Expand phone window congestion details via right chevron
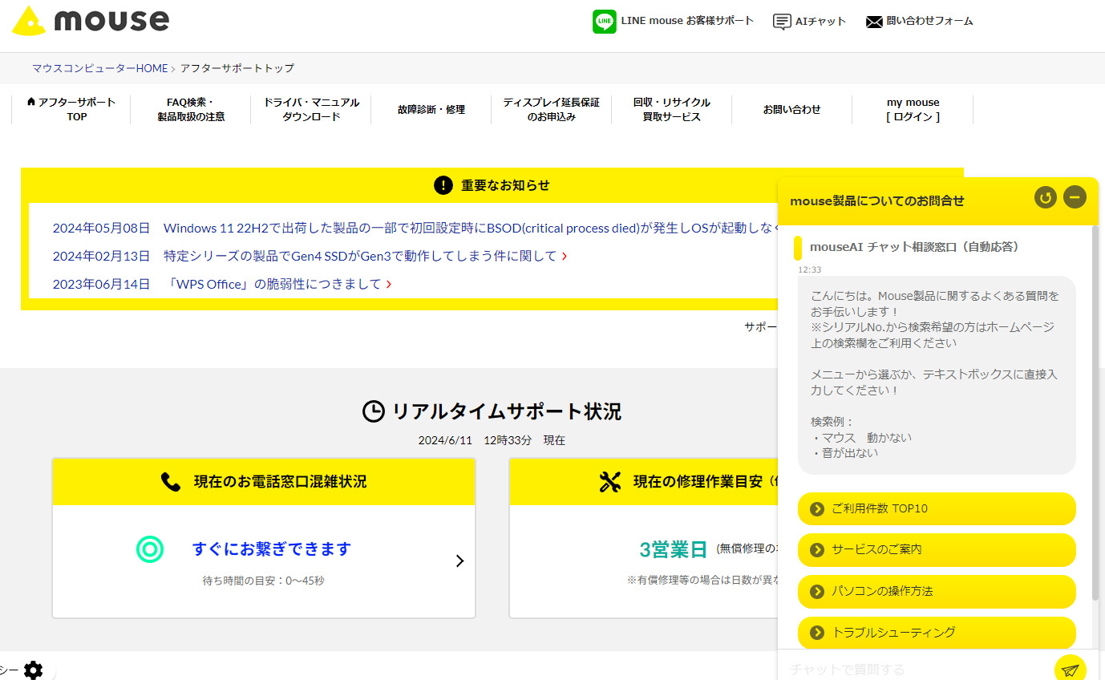 tap(459, 561)
